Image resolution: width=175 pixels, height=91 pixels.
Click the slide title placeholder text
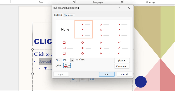pos(43,41)
